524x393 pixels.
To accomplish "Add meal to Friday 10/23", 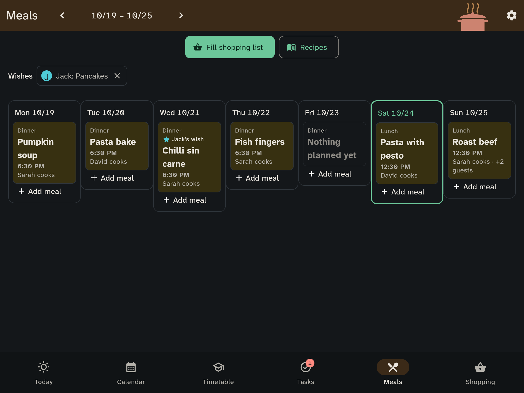I will [x=330, y=174].
